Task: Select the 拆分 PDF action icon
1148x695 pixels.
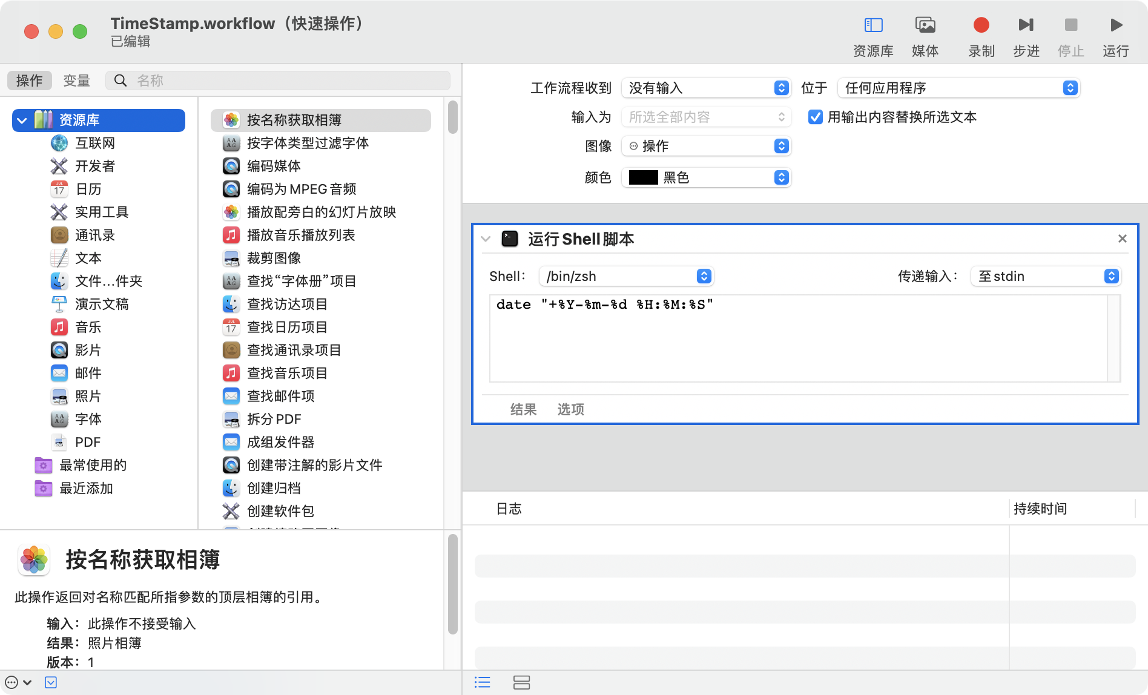Action: click(231, 419)
